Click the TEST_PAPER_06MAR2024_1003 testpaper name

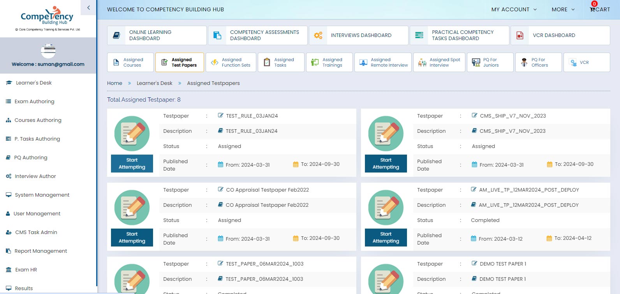click(264, 264)
